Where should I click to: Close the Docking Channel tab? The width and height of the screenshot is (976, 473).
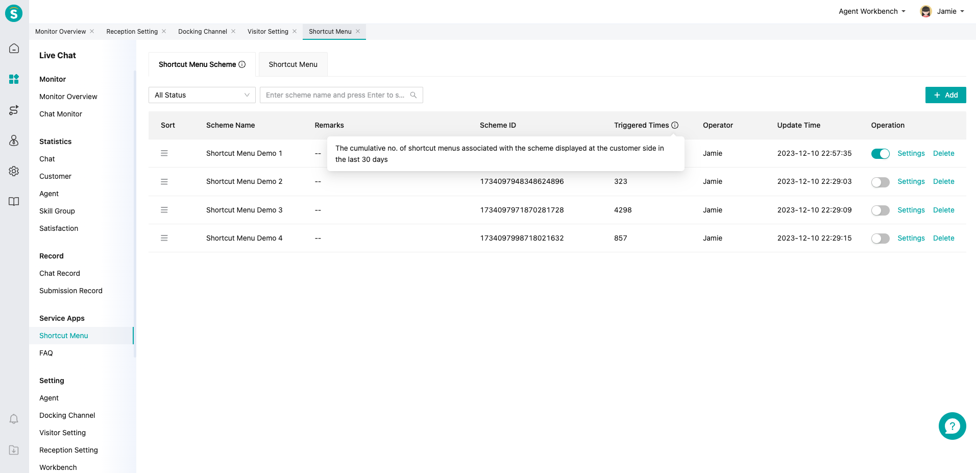click(233, 31)
